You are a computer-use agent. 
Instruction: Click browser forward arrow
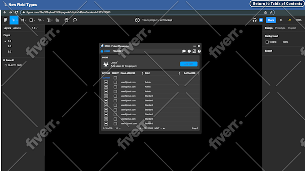click(10, 12)
